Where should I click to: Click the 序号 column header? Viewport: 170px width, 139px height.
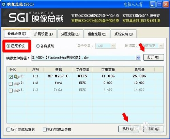point(35,69)
